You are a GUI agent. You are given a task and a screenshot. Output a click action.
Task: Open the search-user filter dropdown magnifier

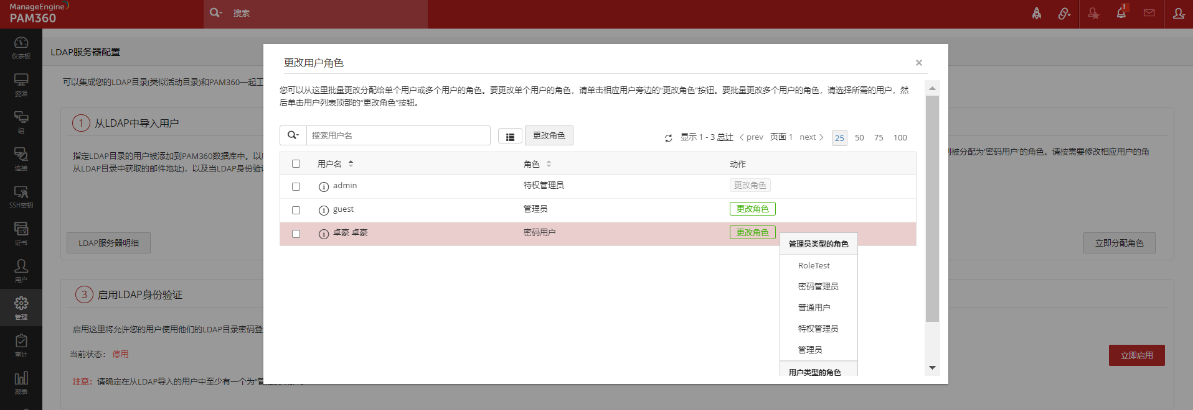[293, 135]
